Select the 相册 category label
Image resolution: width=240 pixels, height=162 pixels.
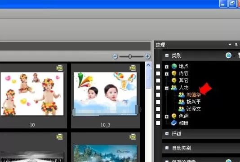pyautogui.click(x=184, y=123)
